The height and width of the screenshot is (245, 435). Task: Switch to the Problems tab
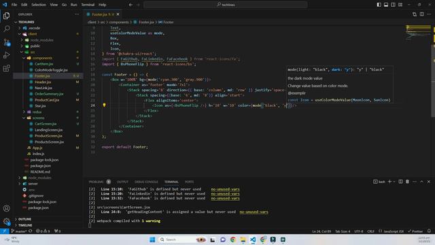click(96, 182)
